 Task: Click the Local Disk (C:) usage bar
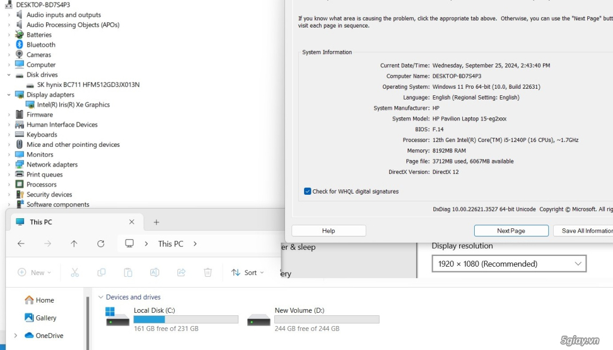pos(186,319)
